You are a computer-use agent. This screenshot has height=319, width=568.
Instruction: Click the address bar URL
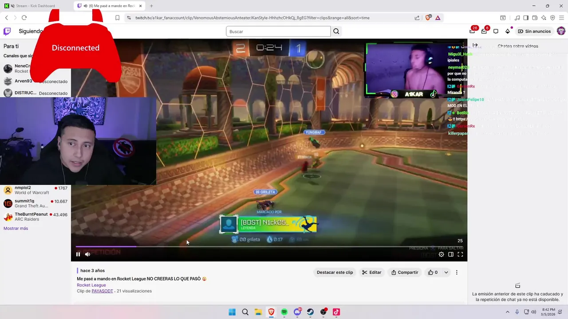point(252,18)
